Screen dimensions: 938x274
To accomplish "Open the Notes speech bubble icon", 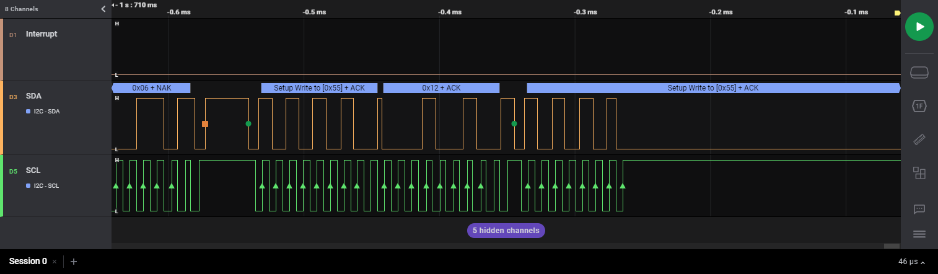I will tap(919, 209).
